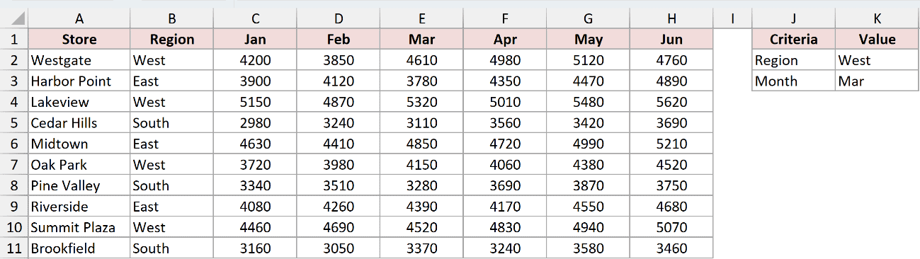Select the Riverside store cell
Image resolution: width=920 pixels, height=259 pixels.
coord(79,207)
